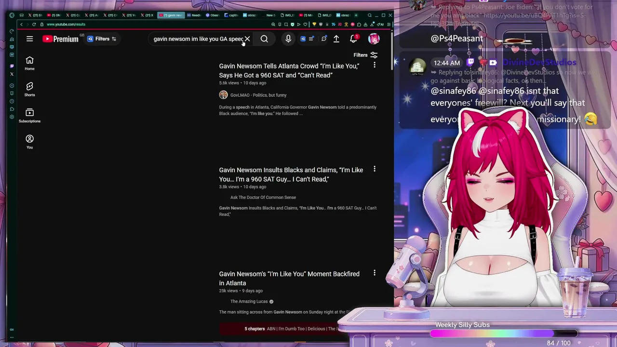Screen dimensions: 617x347
Task: Open video "I'm Like You Moment Backfired in Atlanta"
Action: pyautogui.click(x=289, y=279)
